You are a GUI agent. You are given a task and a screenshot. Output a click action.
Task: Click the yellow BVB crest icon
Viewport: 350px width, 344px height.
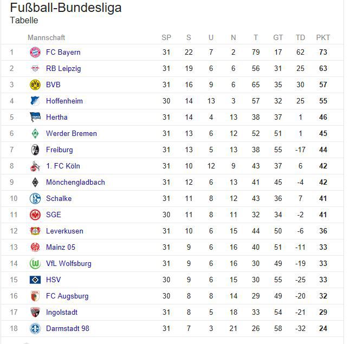click(x=35, y=85)
